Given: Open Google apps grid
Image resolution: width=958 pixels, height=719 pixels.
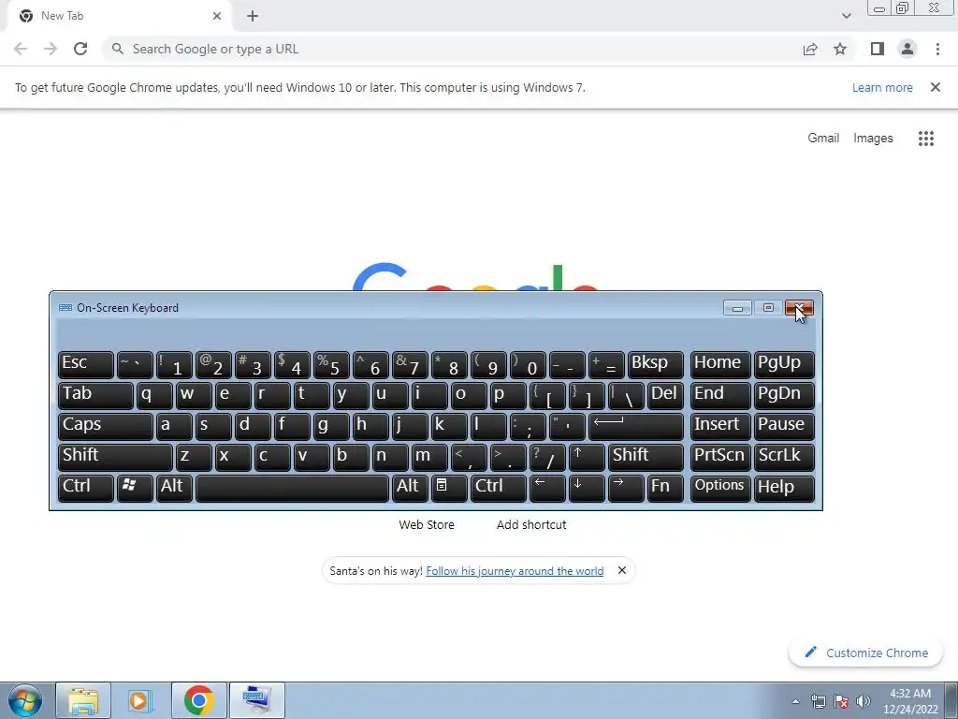Looking at the screenshot, I should (x=925, y=139).
